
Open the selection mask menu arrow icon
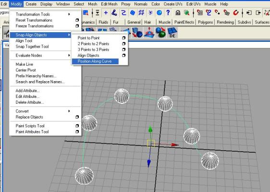point(98,13)
